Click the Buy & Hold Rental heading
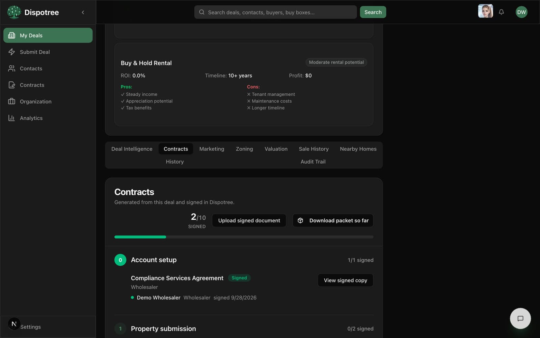Image resolution: width=540 pixels, height=338 pixels. pyautogui.click(x=146, y=63)
